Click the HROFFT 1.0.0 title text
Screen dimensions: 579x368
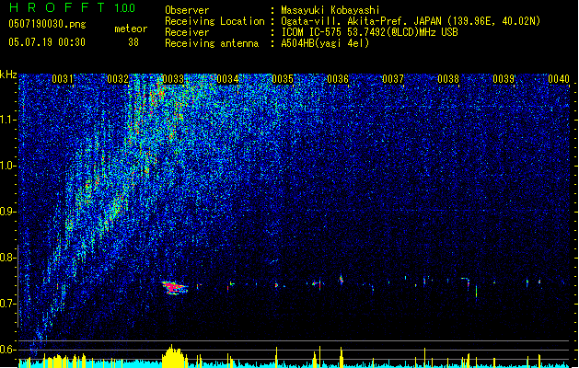[x=73, y=7]
